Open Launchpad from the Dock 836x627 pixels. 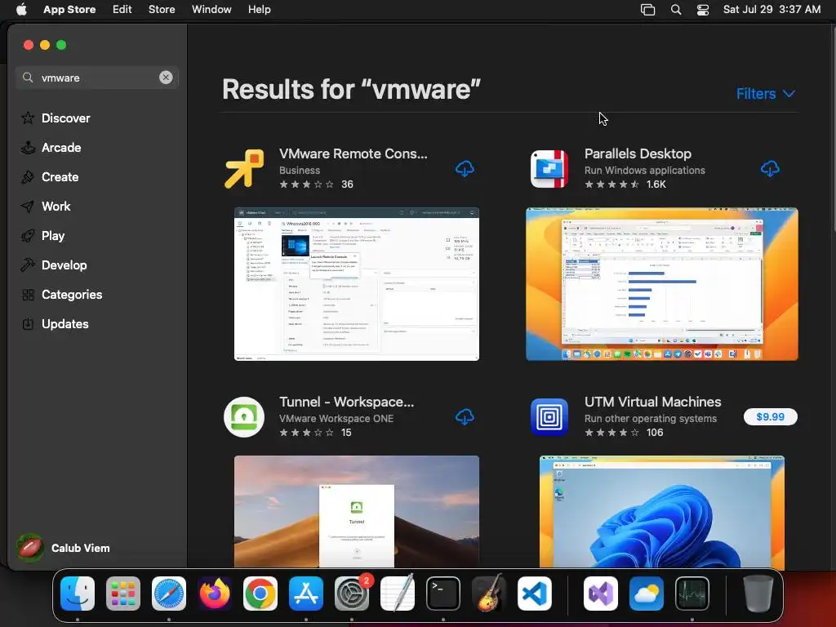click(123, 594)
